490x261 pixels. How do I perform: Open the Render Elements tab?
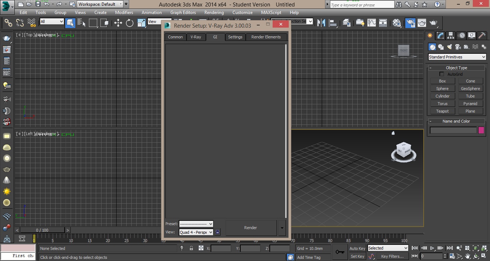(266, 37)
